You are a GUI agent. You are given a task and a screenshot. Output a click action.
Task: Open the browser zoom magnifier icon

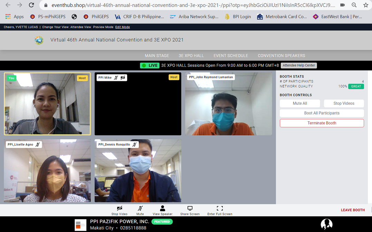(x=354, y=5)
